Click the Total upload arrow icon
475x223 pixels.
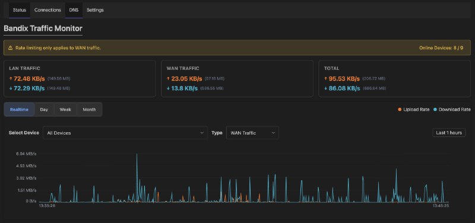[325, 79]
